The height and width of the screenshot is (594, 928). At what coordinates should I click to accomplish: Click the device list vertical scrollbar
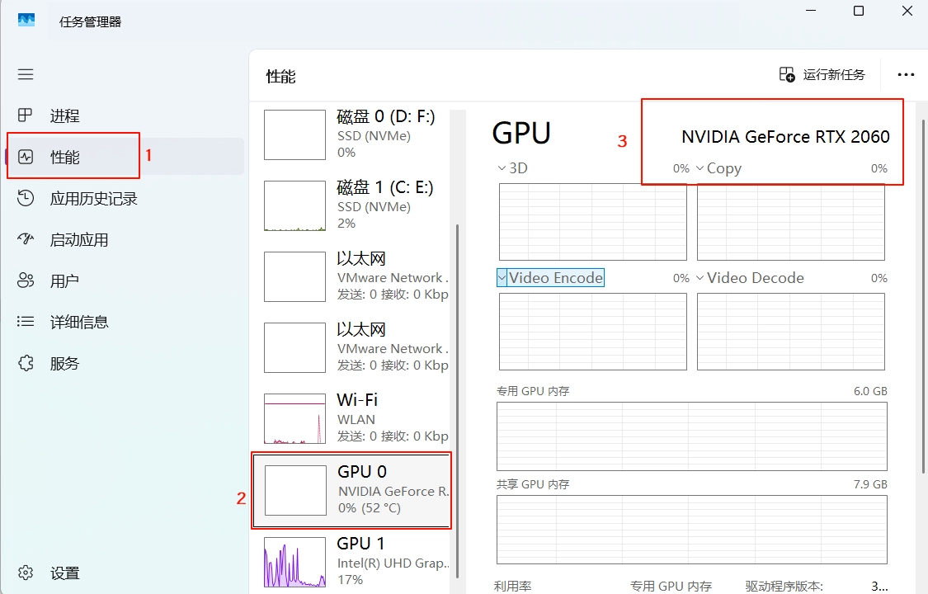pyautogui.click(x=457, y=399)
